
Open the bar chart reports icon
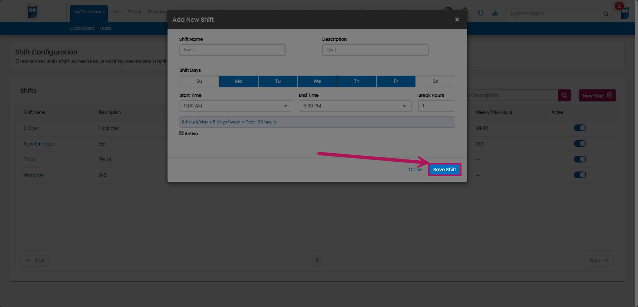point(495,13)
